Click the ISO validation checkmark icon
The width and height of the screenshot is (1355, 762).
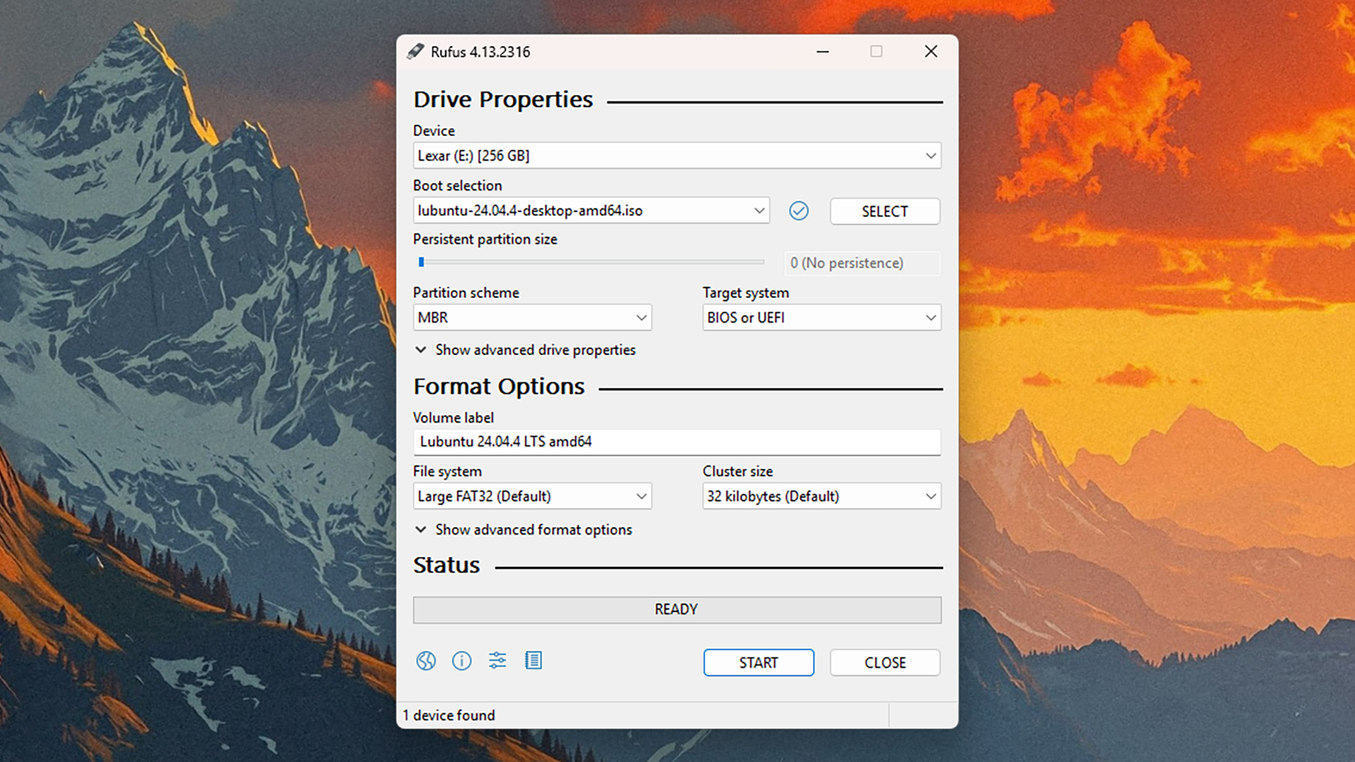click(799, 211)
